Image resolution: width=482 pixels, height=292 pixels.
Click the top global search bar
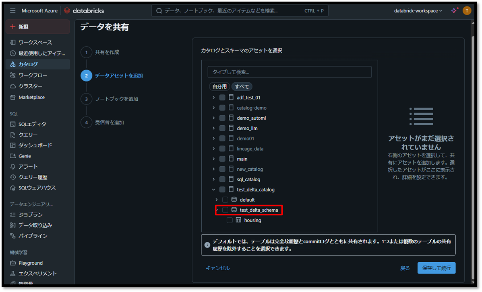240,11
